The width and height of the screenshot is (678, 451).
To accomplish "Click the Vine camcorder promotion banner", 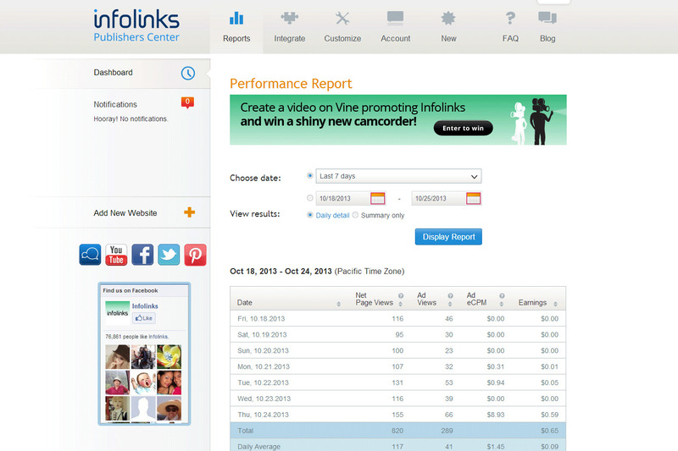I will coord(397,119).
